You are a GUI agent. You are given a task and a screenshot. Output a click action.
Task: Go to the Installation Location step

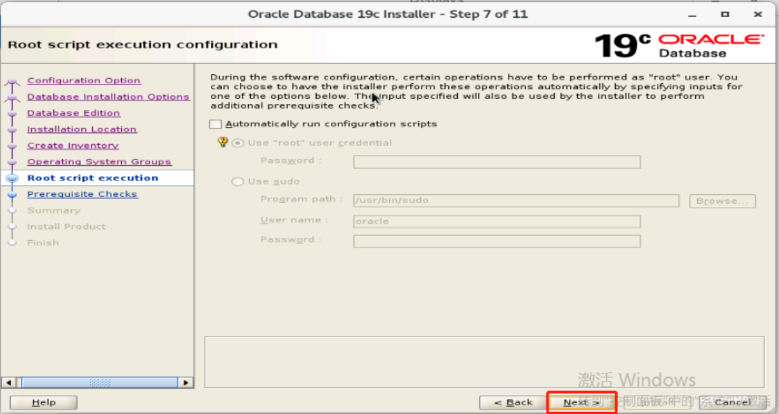point(82,130)
